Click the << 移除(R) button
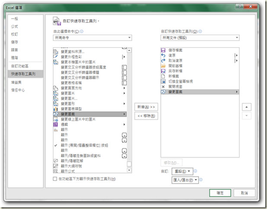The height and width of the screenshot is (209, 267). (x=146, y=116)
